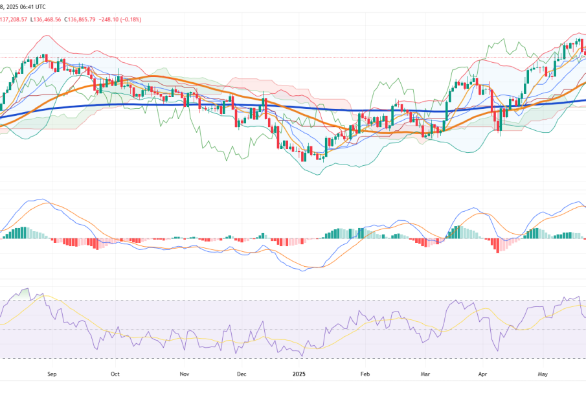The width and height of the screenshot is (586, 397).
Task: Click the Apr label on the time axis
Action: coord(482,374)
